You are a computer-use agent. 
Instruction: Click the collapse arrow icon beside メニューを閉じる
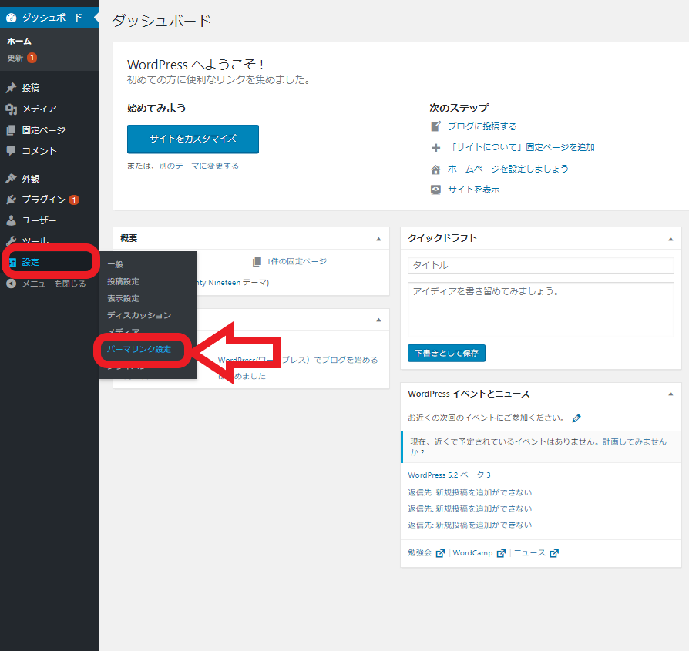tap(11, 284)
